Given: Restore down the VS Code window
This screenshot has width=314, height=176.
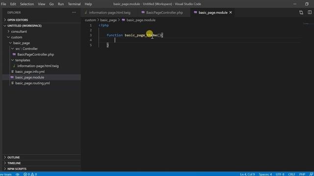Looking at the screenshot, I should click(x=307, y=4).
